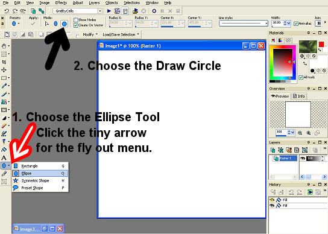Viewport: 328px width, 234px height.
Task: Click the Redo icon
Action: click(14, 11)
